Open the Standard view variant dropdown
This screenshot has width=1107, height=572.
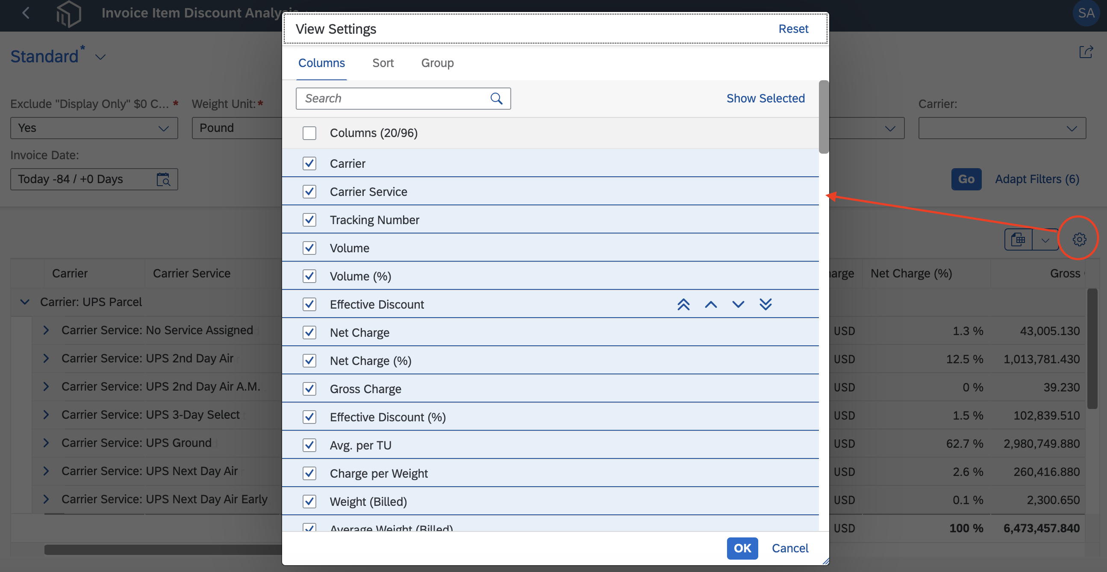pyautogui.click(x=100, y=57)
